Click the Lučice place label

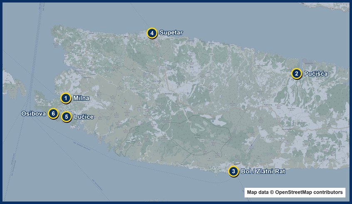click(x=84, y=117)
